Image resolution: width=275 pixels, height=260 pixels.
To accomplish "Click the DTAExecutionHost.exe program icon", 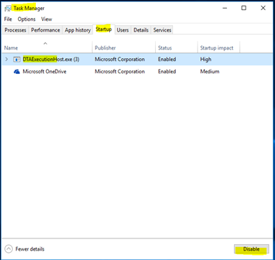I will [17, 60].
